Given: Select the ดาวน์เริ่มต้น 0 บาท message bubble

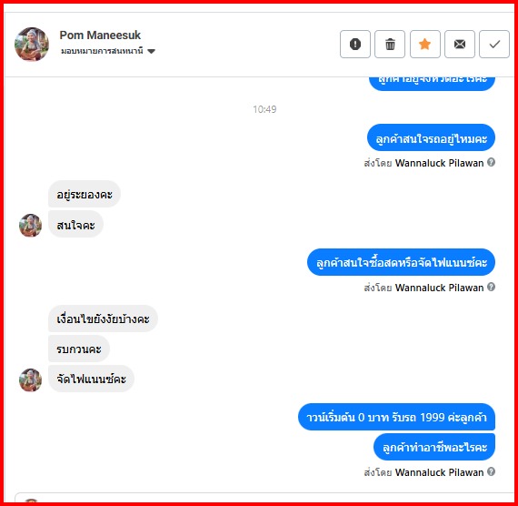Looking at the screenshot, I should 396,417.
